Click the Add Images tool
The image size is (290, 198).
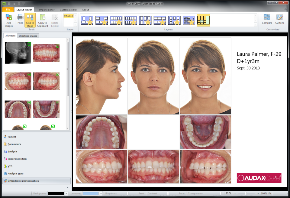click(9, 20)
